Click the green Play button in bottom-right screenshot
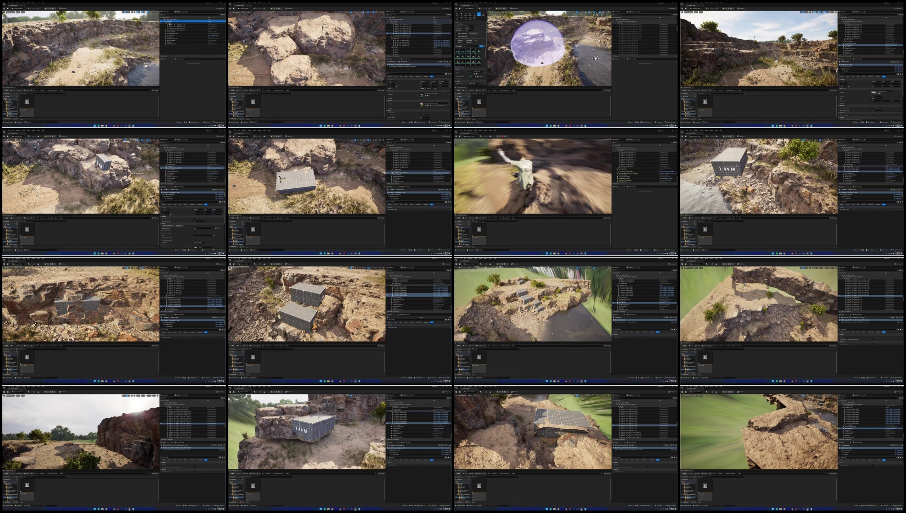The image size is (906, 513). click(x=724, y=392)
